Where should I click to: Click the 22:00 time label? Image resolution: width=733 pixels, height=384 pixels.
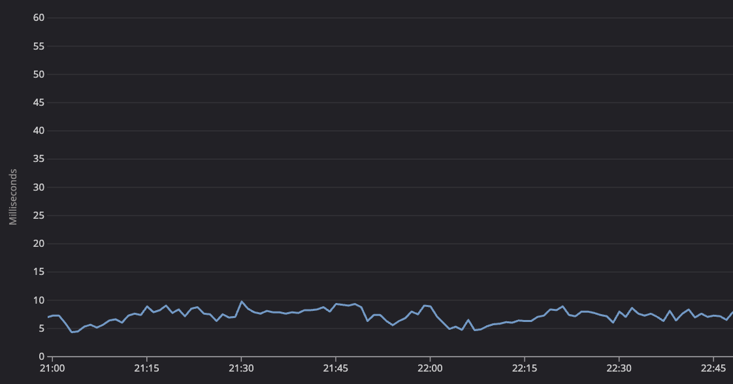pyautogui.click(x=431, y=368)
